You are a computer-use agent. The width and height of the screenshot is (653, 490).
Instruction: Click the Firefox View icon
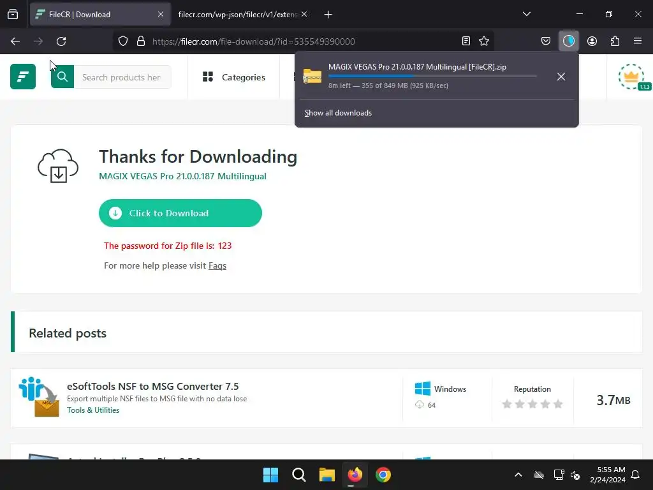pos(13,14)
